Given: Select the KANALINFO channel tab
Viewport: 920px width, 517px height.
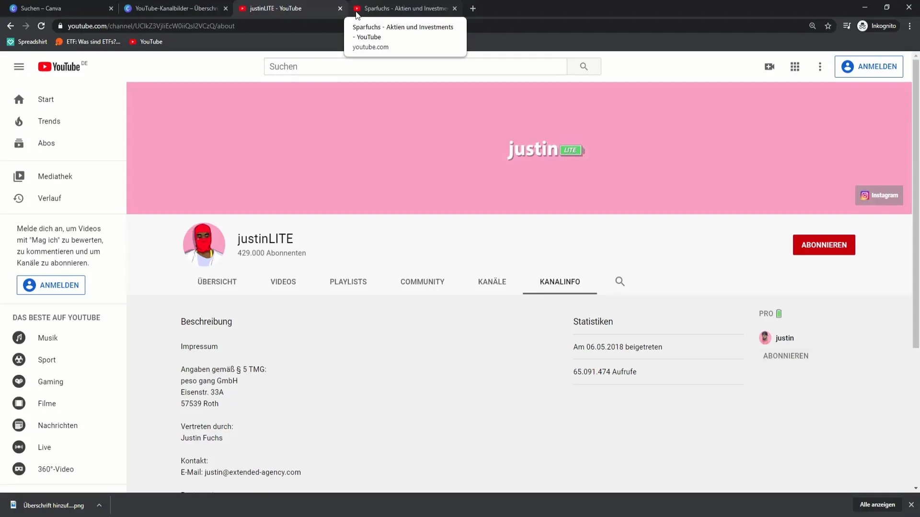Looking at the screenshot, I should click(560, 281).
